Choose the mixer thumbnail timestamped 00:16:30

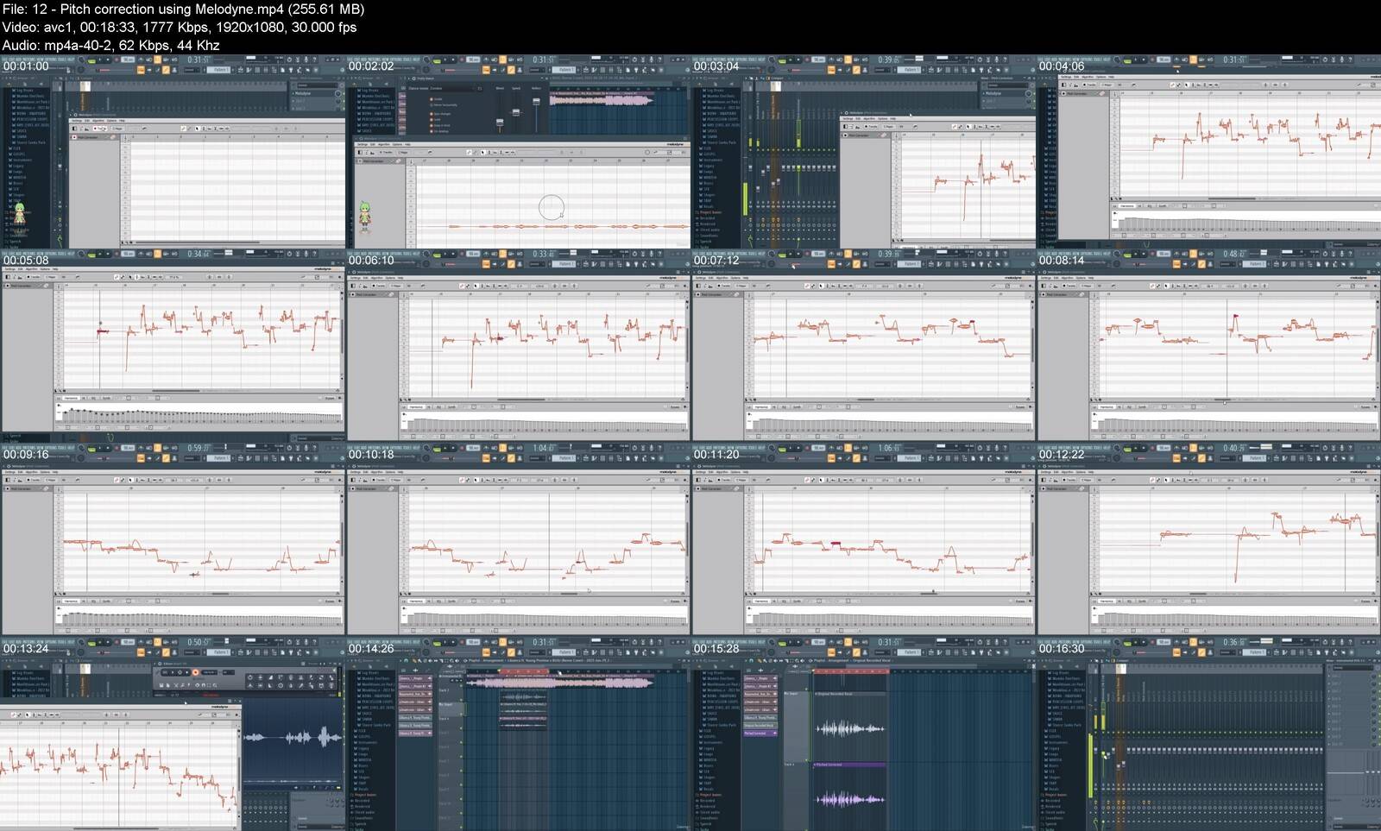tap(1208, 734)
